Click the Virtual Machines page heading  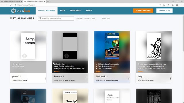[x=22, y=18]
